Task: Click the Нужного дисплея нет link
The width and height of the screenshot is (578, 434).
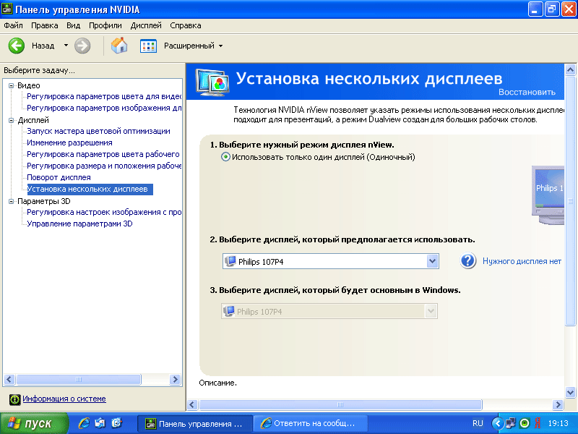Action: pos(522,261)
